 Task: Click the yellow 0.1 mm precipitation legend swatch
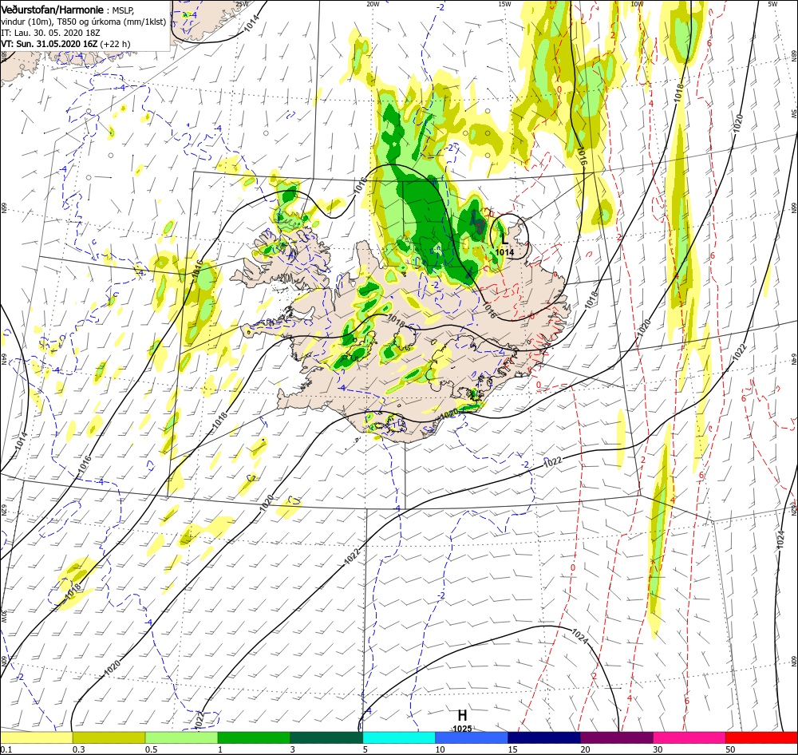(x=36, y=737)
